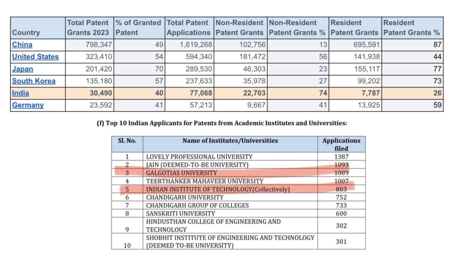
Task: Click the Chandigarh Group of Colleges entry
Action: (197, 205)
